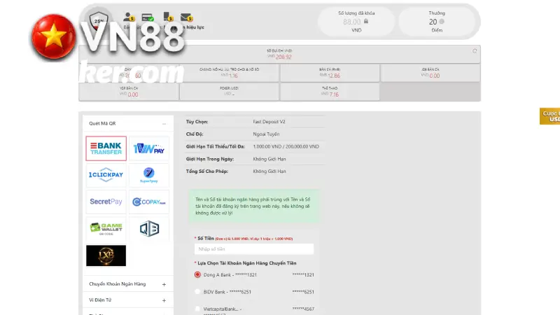Open the phone verification icon

168,17
